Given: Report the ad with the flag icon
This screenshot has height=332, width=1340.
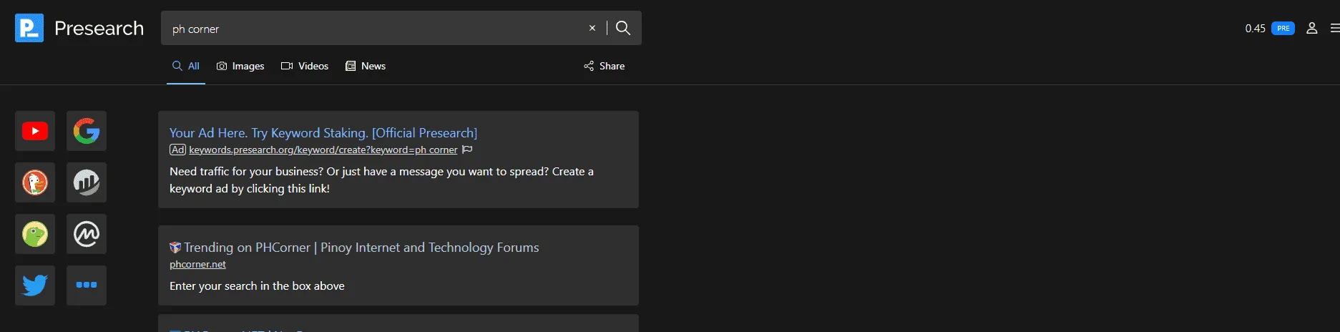Looking at the screenshot, I should [x=467, y=150].
